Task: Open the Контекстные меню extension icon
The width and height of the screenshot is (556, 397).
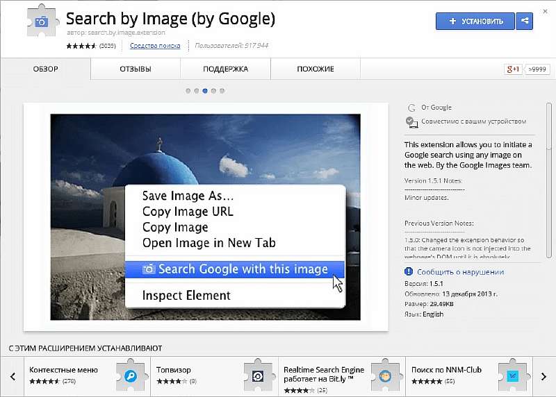Action: tap(130, 376)
